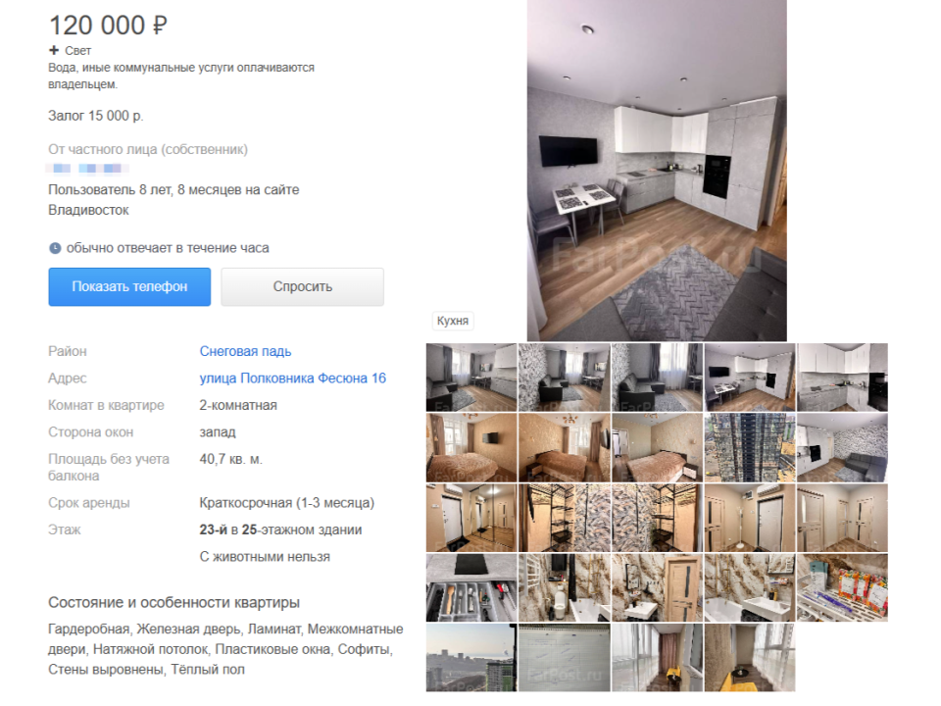Click the Спросить button

click(x=303, y=287)
